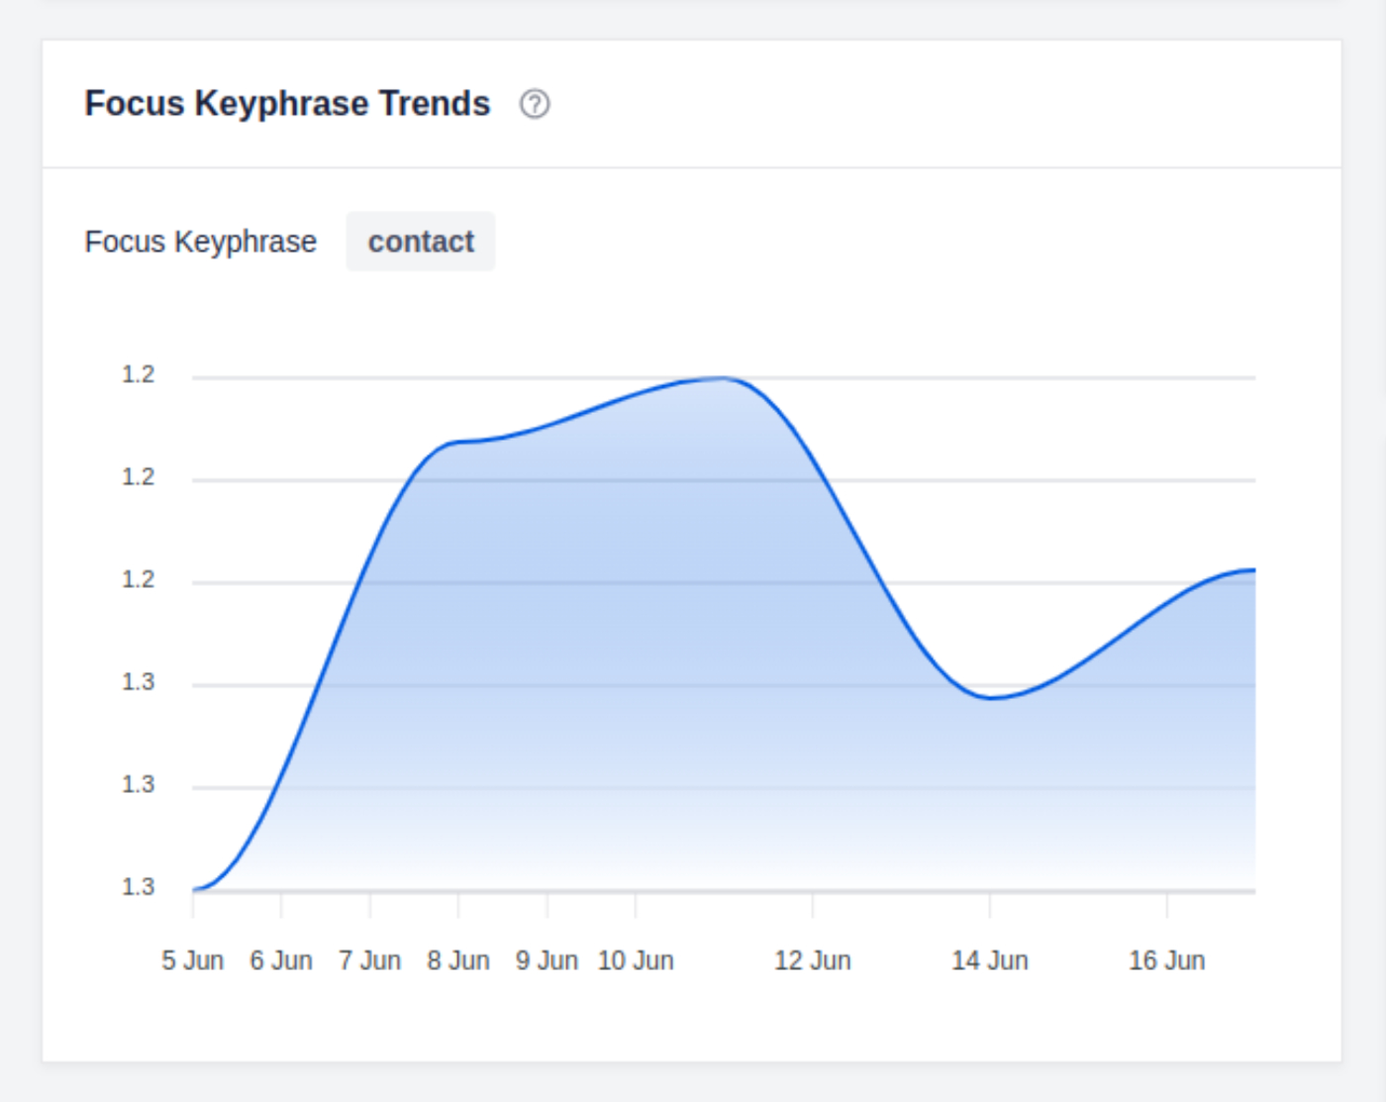Select the '6 Jun' axis label

pos(281,960)
